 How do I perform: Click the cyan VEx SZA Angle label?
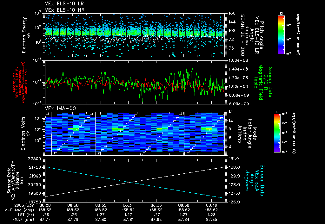(x=255, y=180)
